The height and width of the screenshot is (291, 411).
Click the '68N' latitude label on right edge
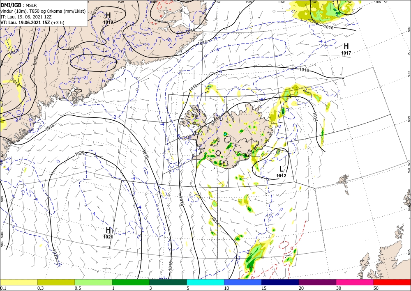pos(409,29)
